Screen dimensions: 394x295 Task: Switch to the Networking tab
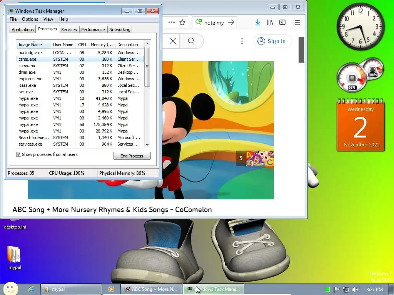pyautogui.click(x=120, y=30)
